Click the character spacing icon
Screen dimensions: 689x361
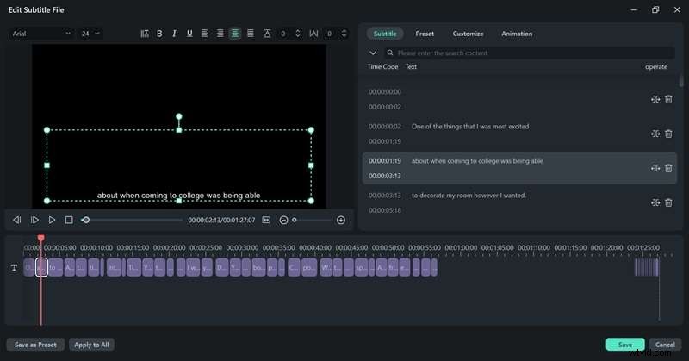coord(313,34)
